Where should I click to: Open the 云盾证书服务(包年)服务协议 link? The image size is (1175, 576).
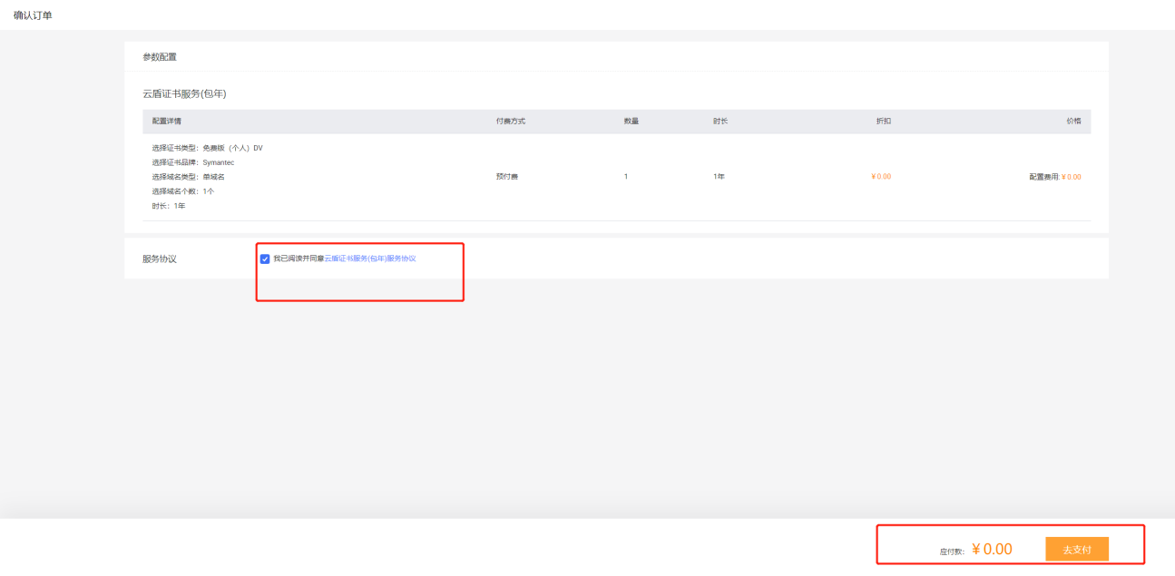370,259
